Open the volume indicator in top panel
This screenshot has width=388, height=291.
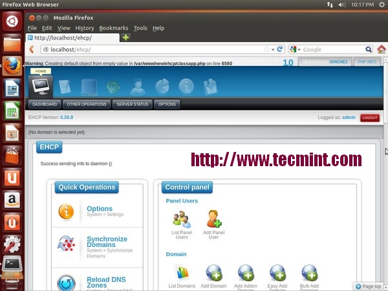click(342, 5)
